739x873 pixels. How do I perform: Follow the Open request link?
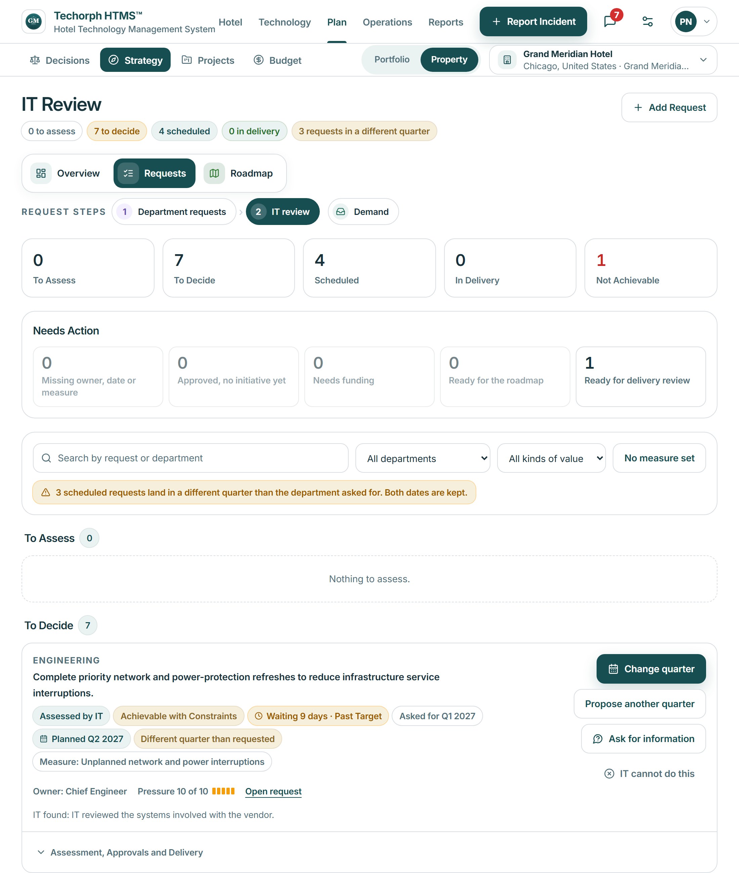click(273, 791)
